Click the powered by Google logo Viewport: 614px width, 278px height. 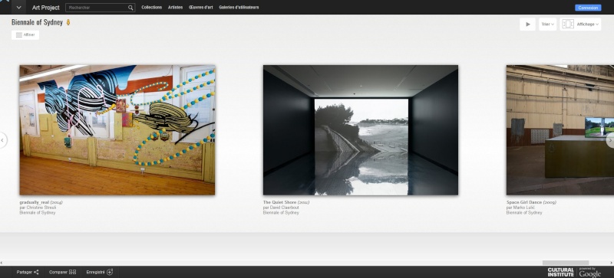[x=589, y=272]
